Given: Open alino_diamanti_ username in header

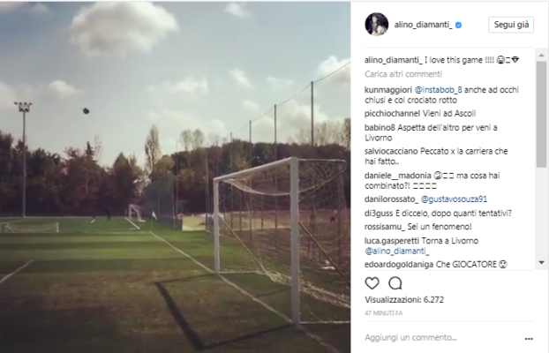Looking at the screenshot, I should point(424,25).
